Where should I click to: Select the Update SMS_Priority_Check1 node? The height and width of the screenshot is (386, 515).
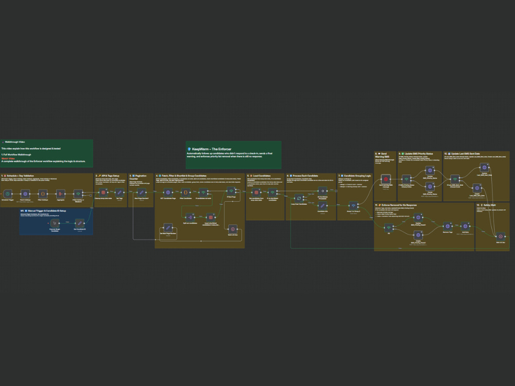418,217
